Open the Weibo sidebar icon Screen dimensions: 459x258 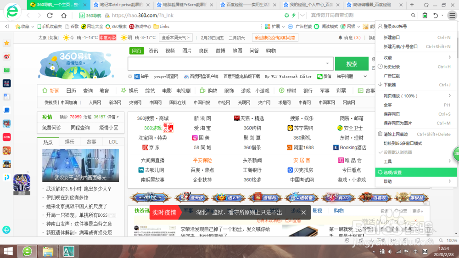click(x=7, y=56)
